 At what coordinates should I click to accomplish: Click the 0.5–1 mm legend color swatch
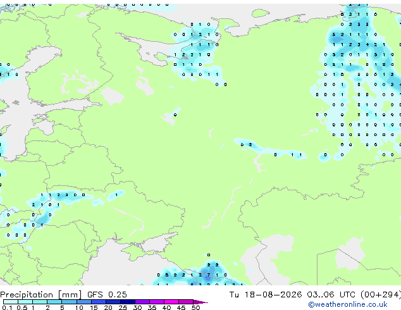(x=25, y=302)
